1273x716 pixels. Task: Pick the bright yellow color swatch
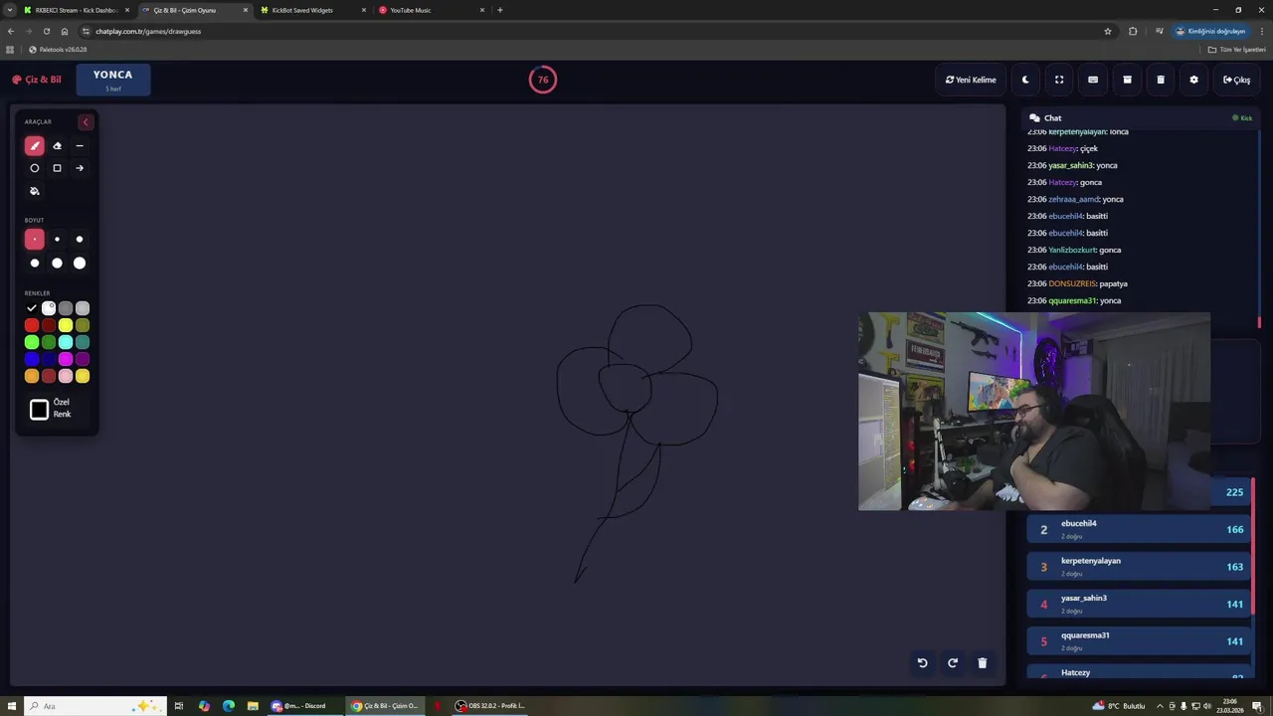pyautogui.click(x=66, y=325)
